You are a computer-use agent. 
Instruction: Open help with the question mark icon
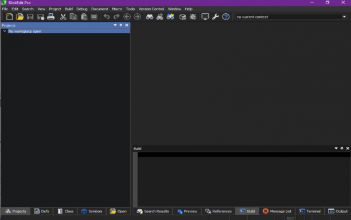(x=225, y=17)
